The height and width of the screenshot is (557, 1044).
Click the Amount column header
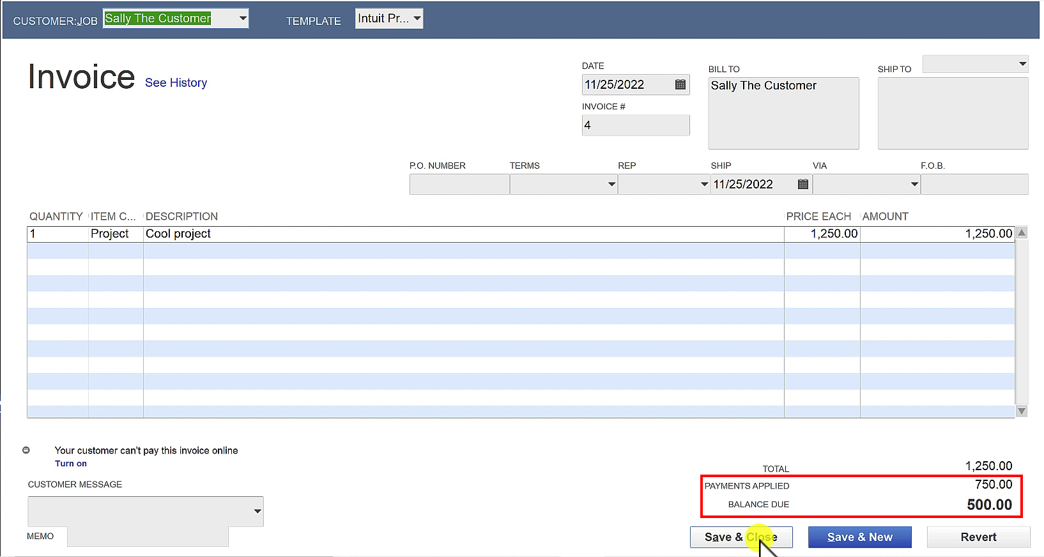(x=886, y=217)
